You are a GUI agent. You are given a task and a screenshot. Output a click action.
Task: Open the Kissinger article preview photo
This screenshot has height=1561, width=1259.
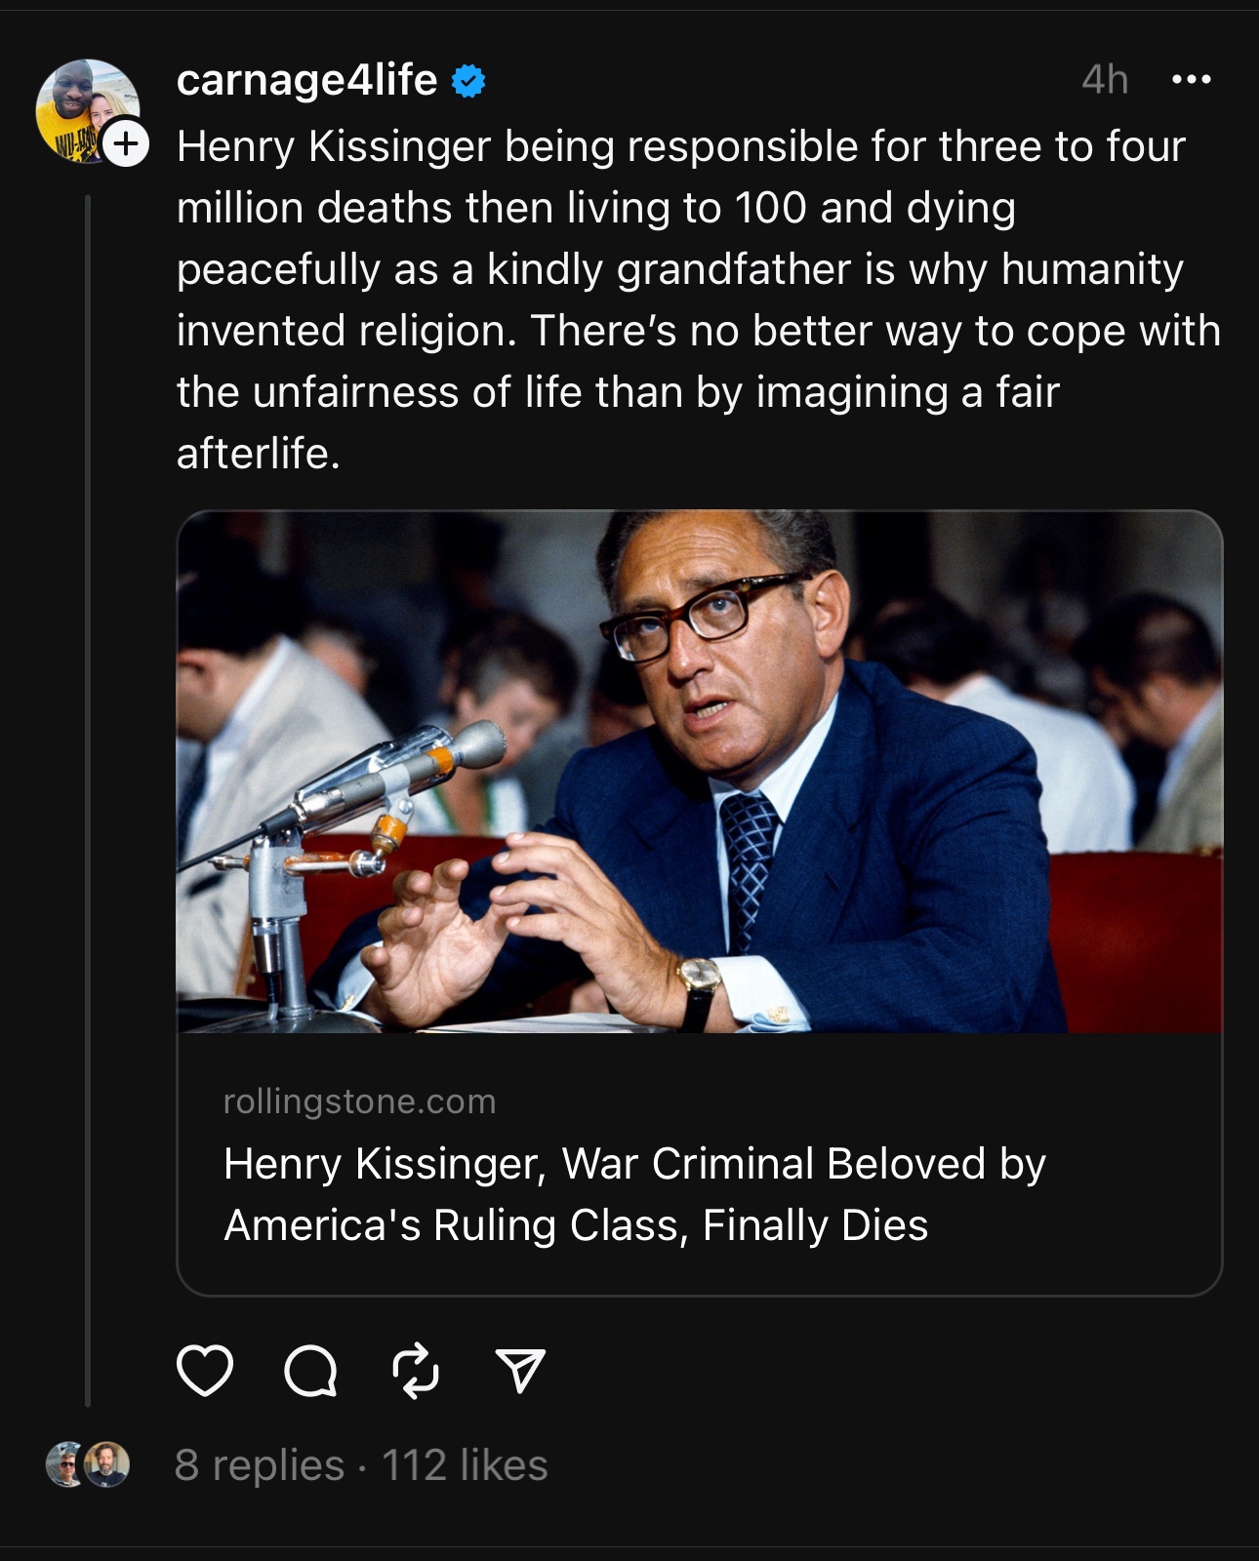[699, 771]
